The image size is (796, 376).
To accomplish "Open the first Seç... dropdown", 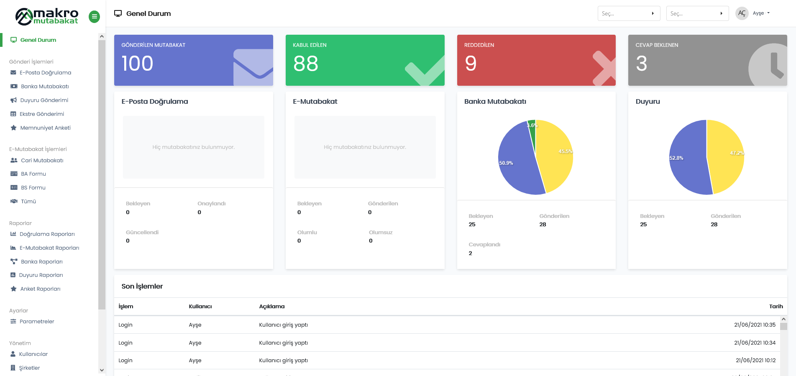I will coord(628,13).
